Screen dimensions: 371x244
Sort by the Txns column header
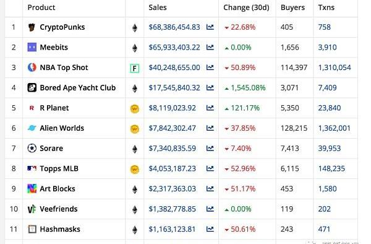point(326,7)
